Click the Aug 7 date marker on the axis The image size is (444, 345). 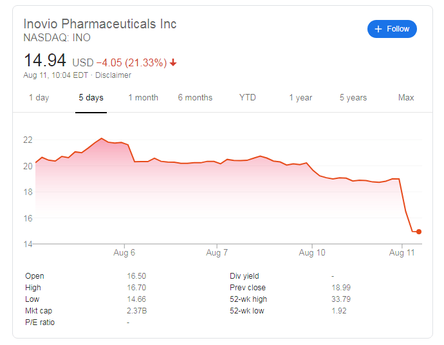[217, 252]
